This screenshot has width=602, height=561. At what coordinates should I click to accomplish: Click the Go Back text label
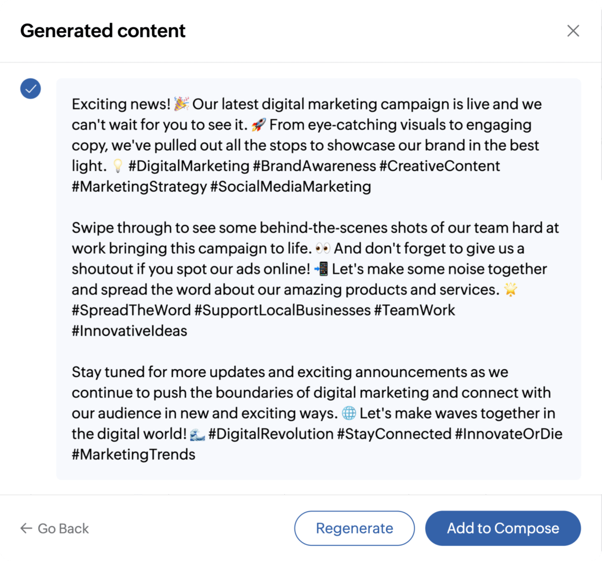pos(63,528)
